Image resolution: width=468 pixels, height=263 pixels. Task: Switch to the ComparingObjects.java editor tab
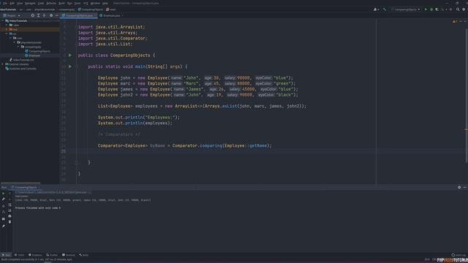point(79,15)
